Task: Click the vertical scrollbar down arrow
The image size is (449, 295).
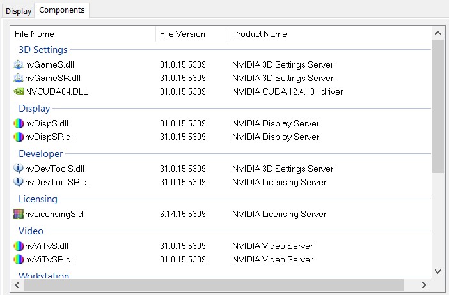Action: pos(437,271)
